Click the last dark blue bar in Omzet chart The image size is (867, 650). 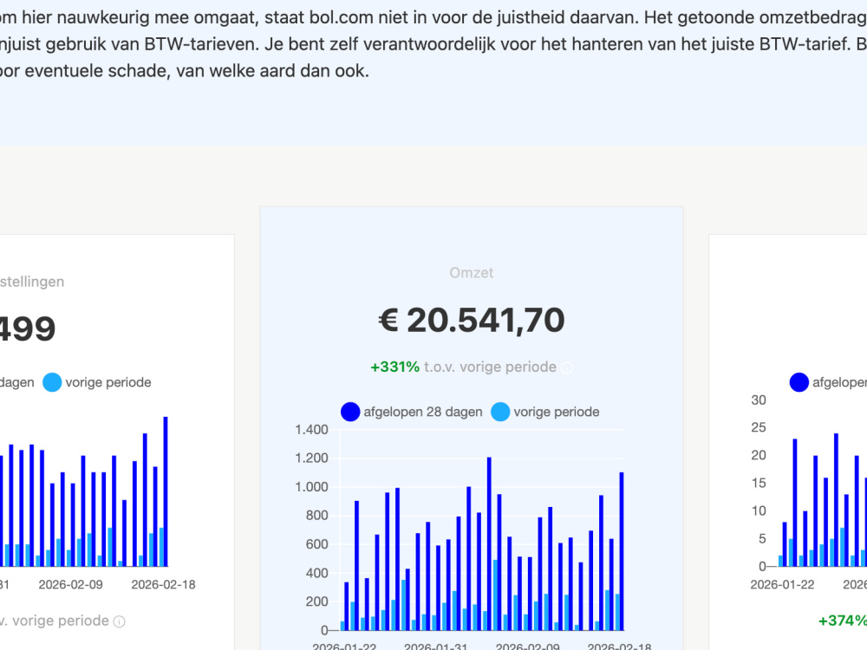[622, 551]
